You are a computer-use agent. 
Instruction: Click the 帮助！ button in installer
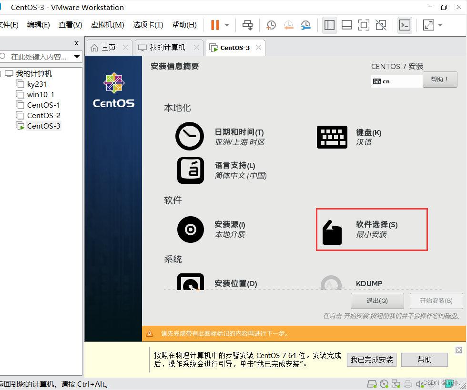click(439, 80)
